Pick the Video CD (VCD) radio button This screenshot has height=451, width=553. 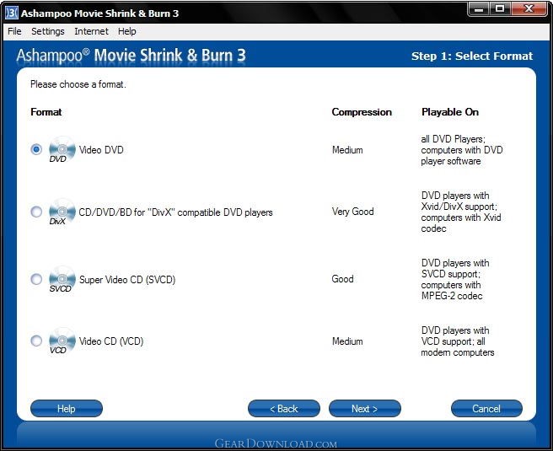pyautogui.click(x=36, y=341)
